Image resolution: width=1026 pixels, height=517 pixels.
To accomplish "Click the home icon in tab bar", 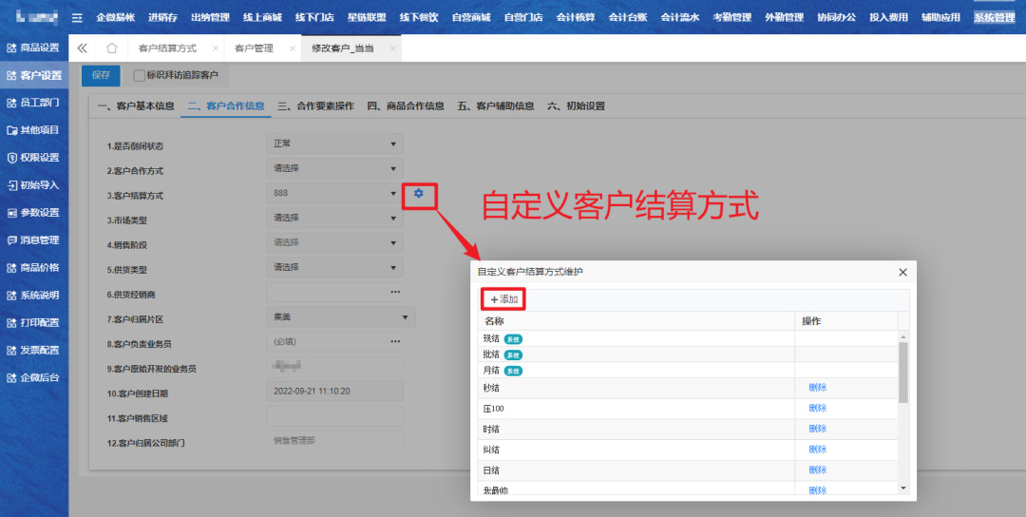I will 112,48.
